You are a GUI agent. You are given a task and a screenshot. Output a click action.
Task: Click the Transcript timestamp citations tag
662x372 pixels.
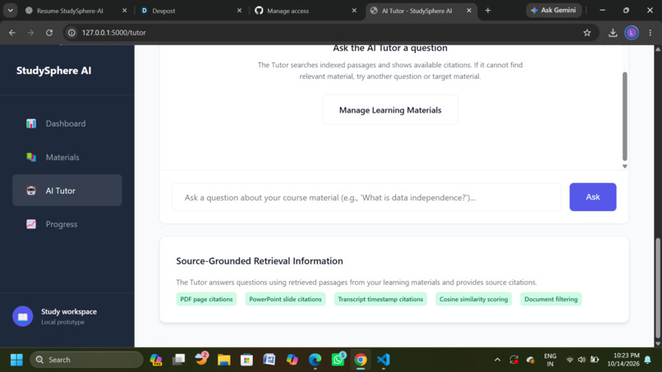pos(380,299)
